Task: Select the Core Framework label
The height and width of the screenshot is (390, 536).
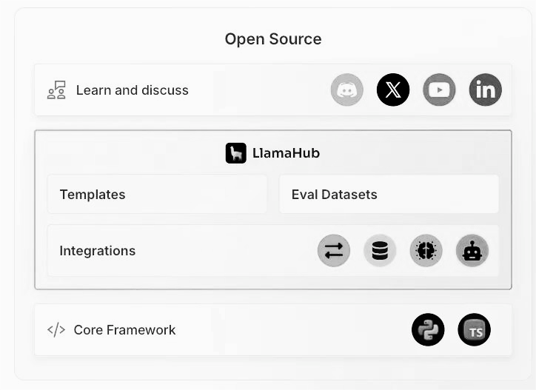Action: coord(124,330)
